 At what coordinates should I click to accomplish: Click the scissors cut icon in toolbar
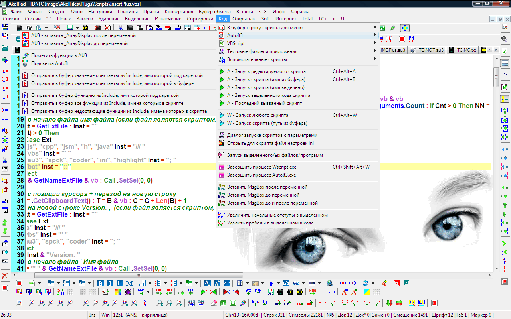[x=120, y=28]
